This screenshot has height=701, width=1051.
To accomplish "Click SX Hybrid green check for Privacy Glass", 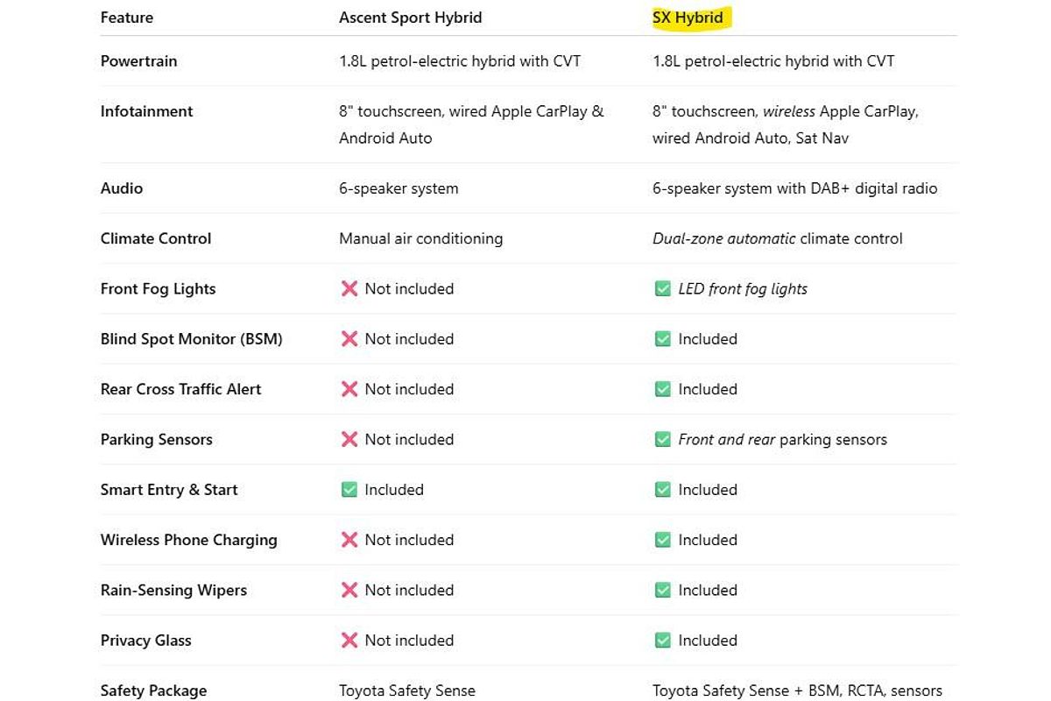I will coord(662,641).
